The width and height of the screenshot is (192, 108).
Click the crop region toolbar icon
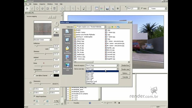coord(113,8)
